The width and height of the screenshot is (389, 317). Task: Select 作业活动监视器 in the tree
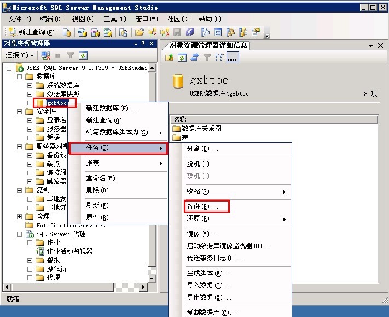(x=69, y=251)
